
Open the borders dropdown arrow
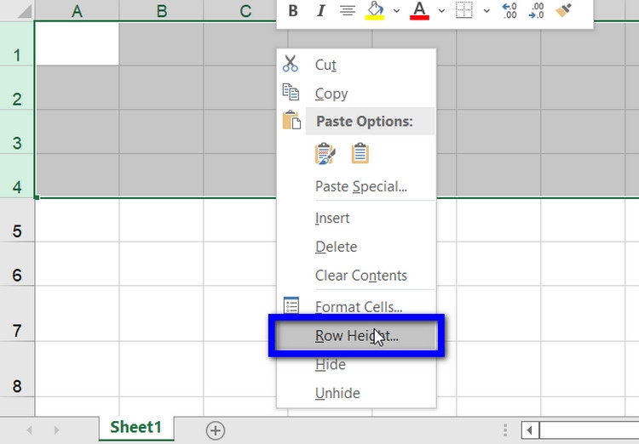(x=486, y=11)
